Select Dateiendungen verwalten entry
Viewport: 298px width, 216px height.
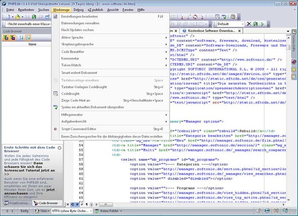coord(110,23)
